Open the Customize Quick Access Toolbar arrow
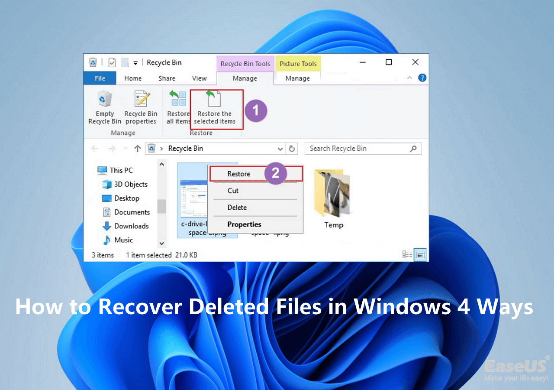The width and height of the screenshot is (554, 390). point(135,63)
